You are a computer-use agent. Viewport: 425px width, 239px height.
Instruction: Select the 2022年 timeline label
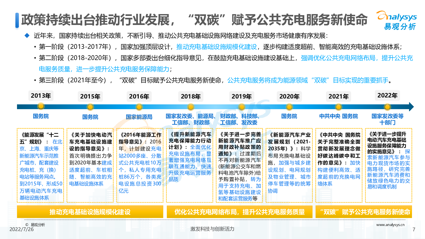[388, 95]
